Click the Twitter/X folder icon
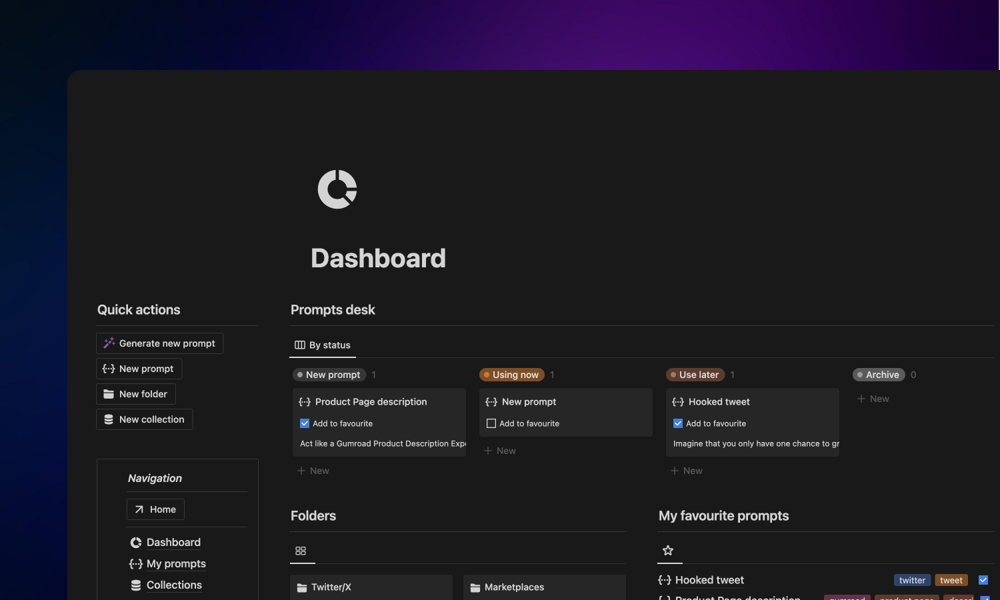 point(302,587)
